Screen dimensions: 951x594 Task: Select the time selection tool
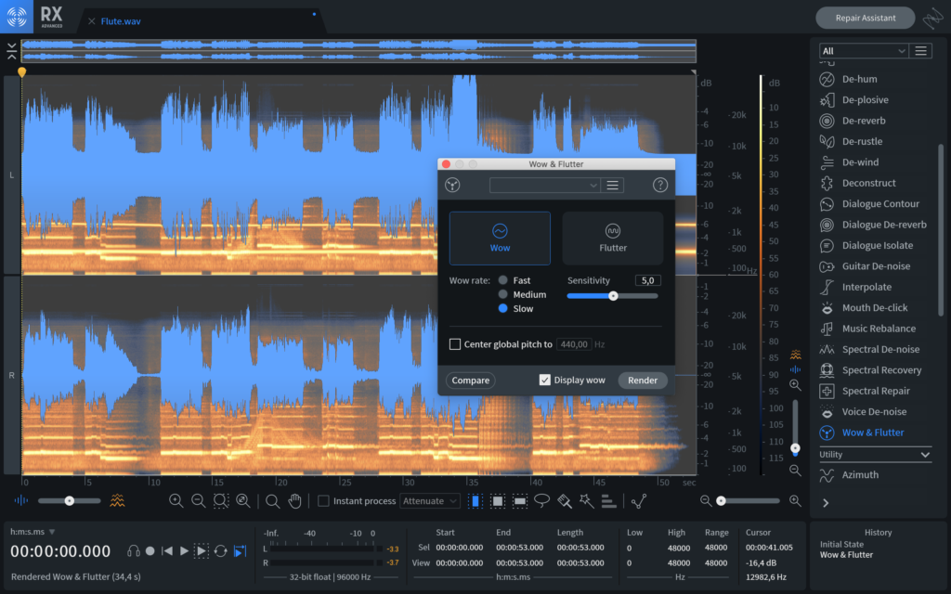475,501
